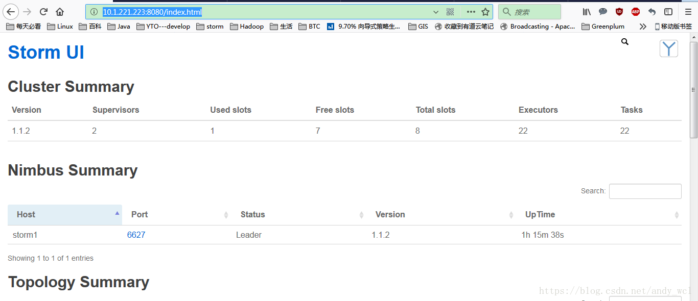698x301 pixels.
Task: Open the Hadoop bookmarks folder
Action: 247,27
